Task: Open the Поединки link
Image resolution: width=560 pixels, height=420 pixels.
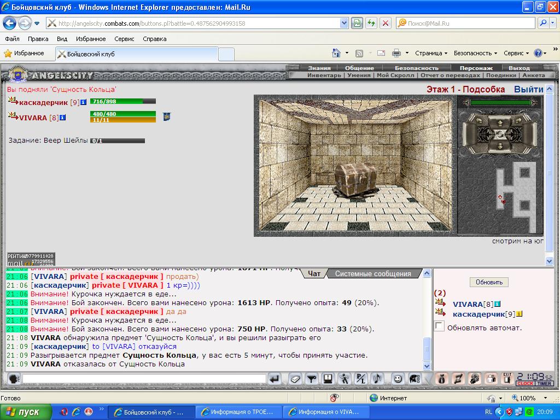Action: (x=501, y=75)
